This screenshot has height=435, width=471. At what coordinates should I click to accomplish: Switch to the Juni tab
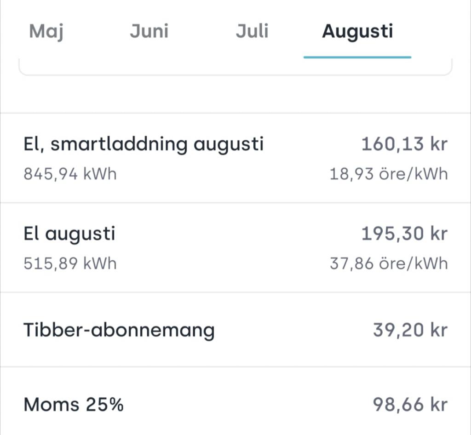149,31
